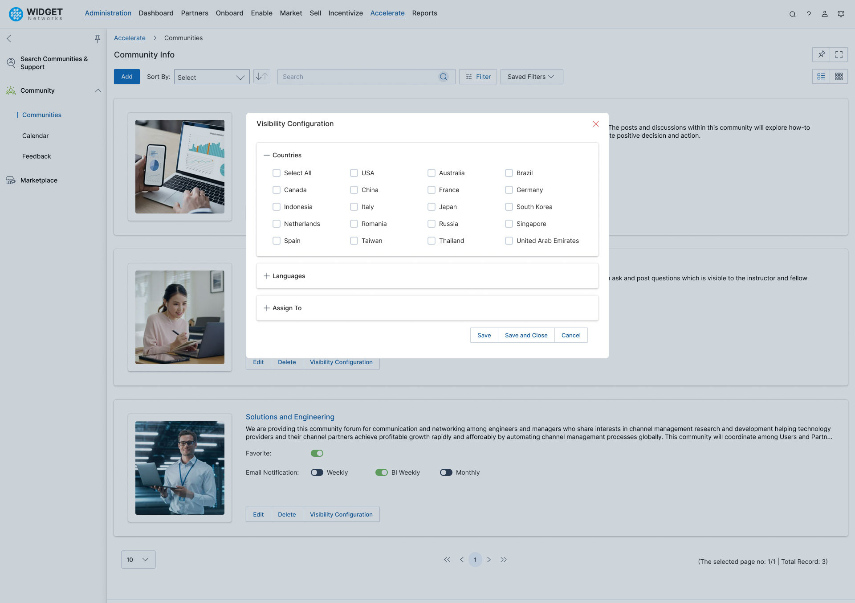Switch communities to grid view
The image size is (855, 603).
(x=839, y=76)
